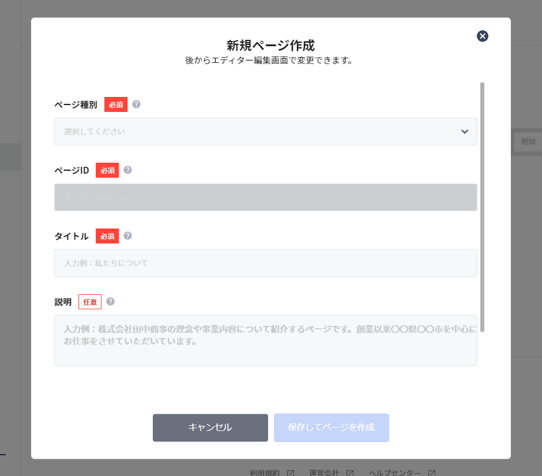
Task: Cancel with the キャンセル button
Action: pos(210,428)
